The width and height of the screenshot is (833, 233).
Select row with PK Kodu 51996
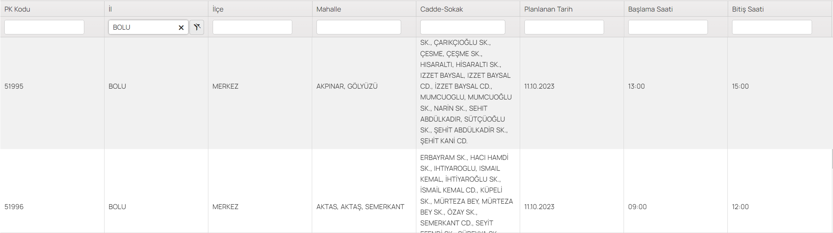416,191
